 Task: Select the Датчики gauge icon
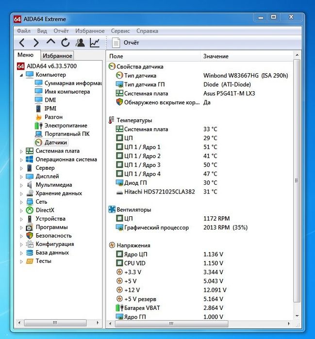click(x=38, y=143)
